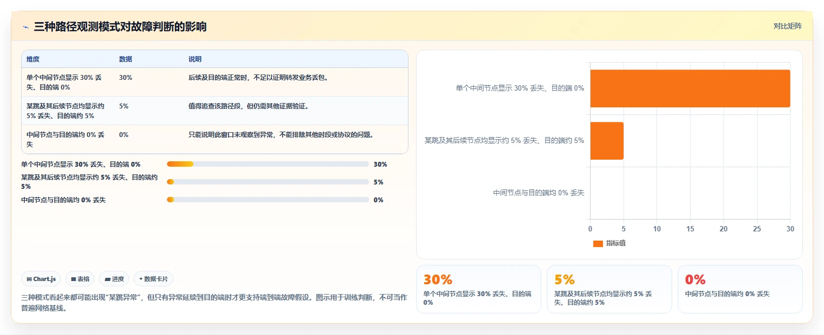Click the text 后续及目的端正常时，不足以证明转发业务丢包
Viewport: 824px width, 335px height.
[258, 78]
